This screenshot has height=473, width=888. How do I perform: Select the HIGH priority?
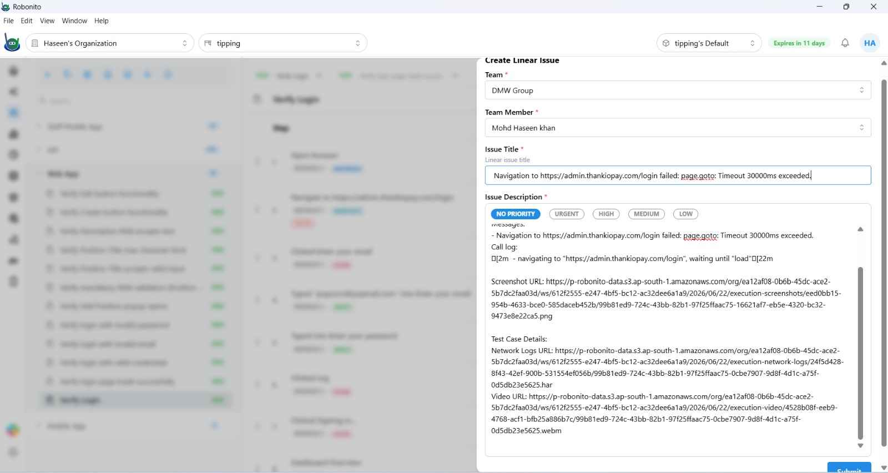pos(606,214)
